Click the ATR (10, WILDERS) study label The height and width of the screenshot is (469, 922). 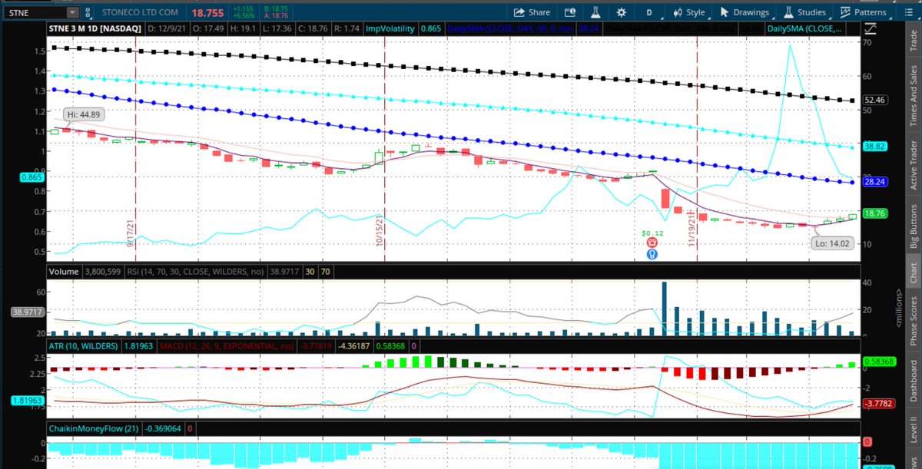pyautogui.click(x=83, y=346)
